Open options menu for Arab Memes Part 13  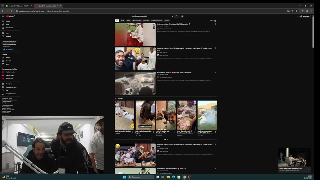pos(215,72)
